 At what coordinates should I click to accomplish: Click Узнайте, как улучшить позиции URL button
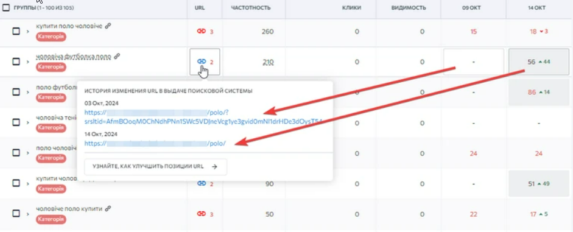(x=156, y=167)
